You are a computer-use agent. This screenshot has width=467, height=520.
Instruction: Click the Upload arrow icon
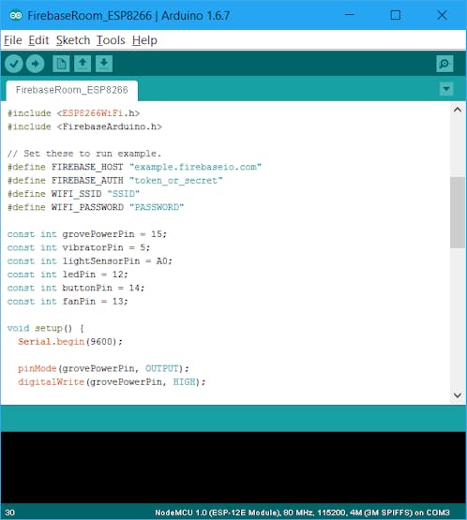point(36,64)
